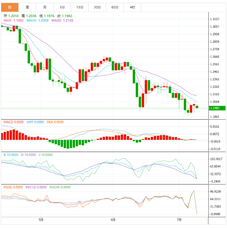
Task: Click the 1.2263 price axis label
Action: (x=215, y=87)
